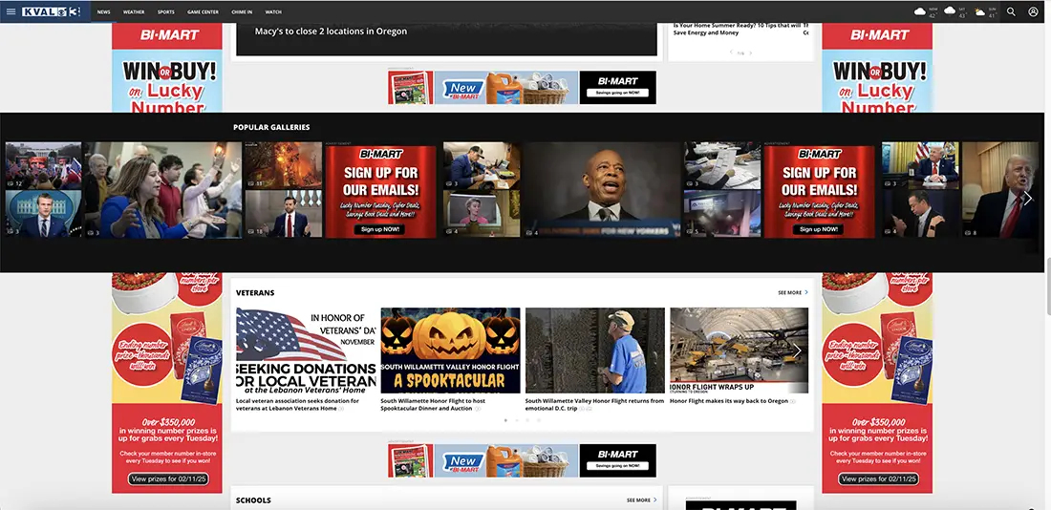Image resolution: width=1051 pixels, height=510 pixels.
Task: Read Honor Flight returns from emotional D.C. trip
Action: tap(594, 404)
